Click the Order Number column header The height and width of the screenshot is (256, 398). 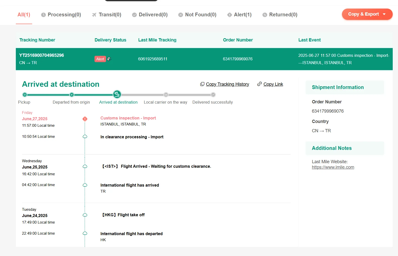(x=238, y=40)
